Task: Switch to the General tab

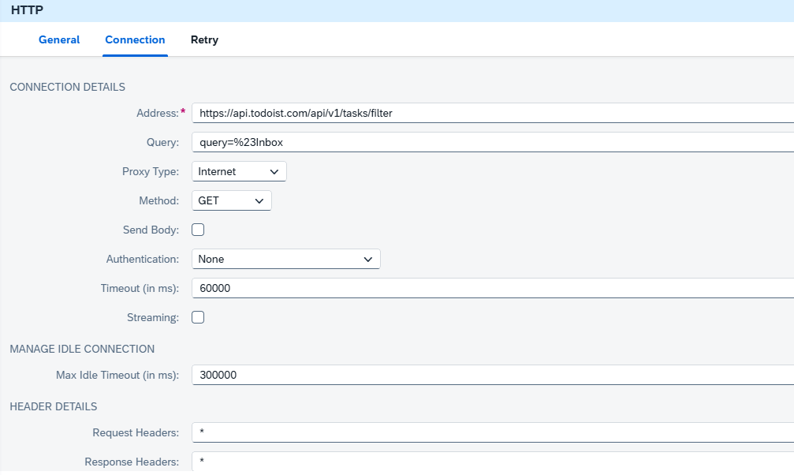Action: coord(59,39)
